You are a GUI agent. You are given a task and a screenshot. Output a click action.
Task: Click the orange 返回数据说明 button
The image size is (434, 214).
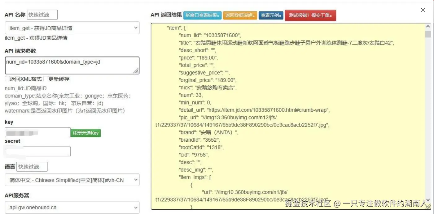(240, 15)
